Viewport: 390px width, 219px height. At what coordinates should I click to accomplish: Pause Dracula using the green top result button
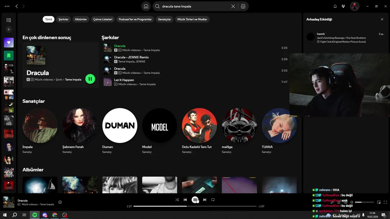pyautogui.click(x=90, y=79)
